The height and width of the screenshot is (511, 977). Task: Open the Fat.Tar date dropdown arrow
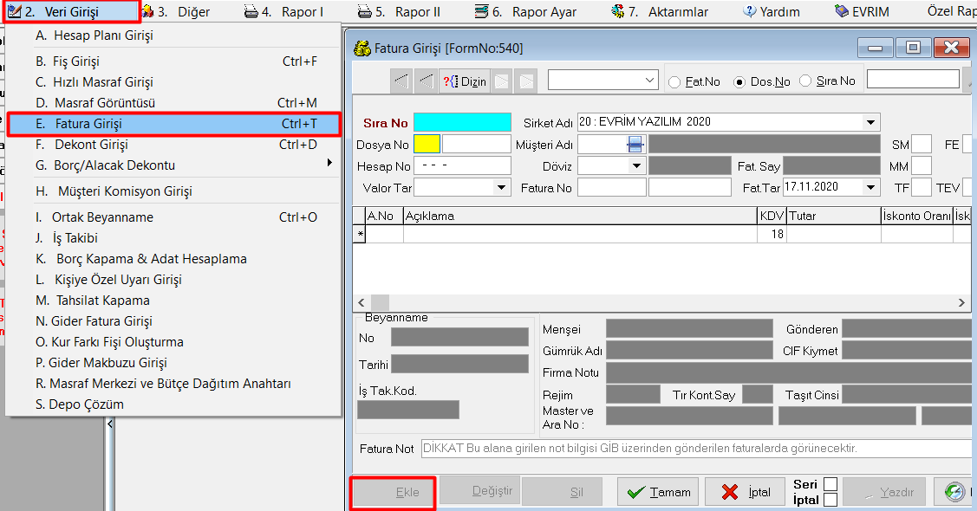point(870,187)
